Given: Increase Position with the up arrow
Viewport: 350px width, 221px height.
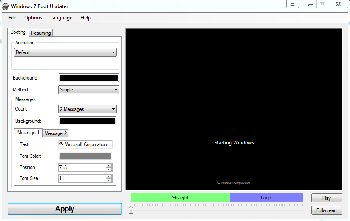Looking at the screenshot, I should [109, 166].
